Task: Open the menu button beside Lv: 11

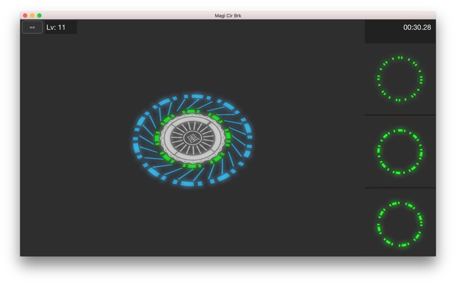Action: pos(32,27)
